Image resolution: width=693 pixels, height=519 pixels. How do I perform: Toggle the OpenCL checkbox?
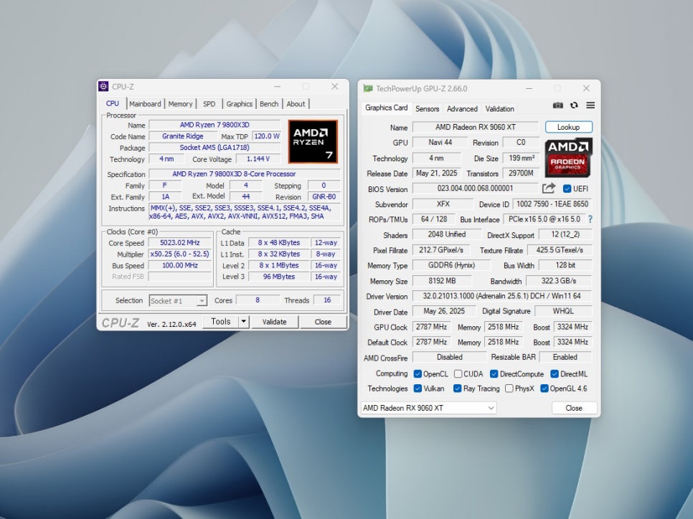(x=418, y=374)
